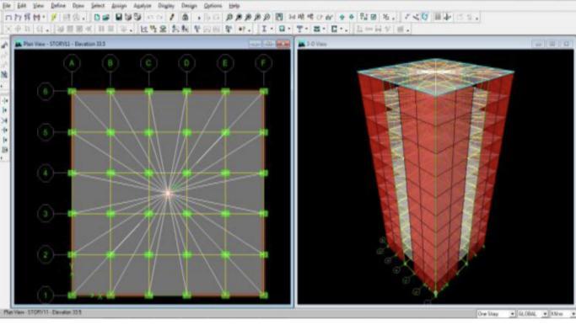Expand the concrete frame design icon's arrow
The image size is (576, 325).
point(290,29)
